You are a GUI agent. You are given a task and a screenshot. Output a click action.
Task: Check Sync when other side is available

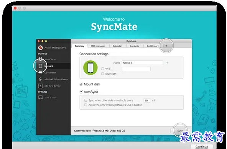coord(86,100)
